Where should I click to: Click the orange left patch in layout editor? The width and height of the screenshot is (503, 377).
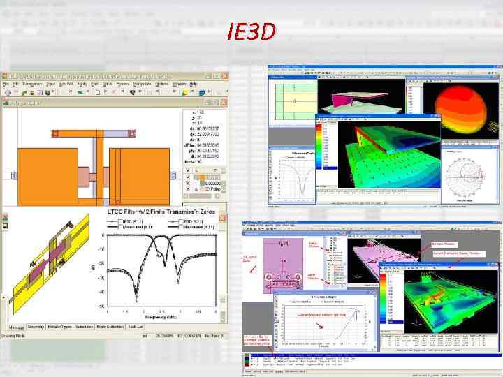[48, 177]
